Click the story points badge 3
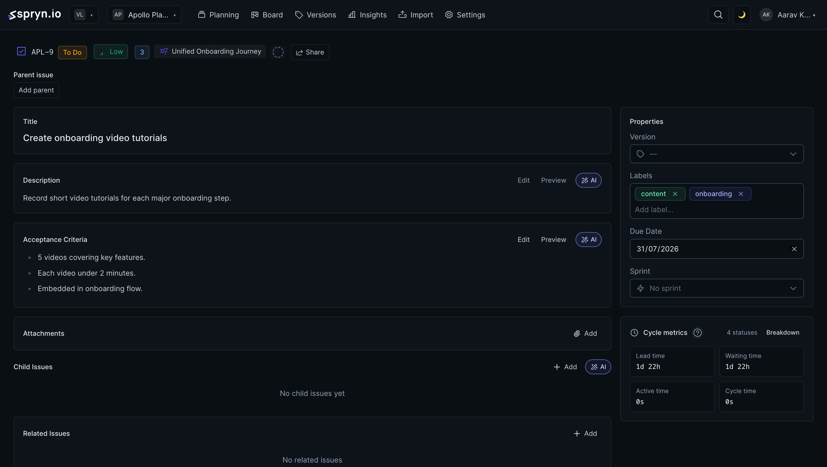827x467 pixels. [142, 52]
